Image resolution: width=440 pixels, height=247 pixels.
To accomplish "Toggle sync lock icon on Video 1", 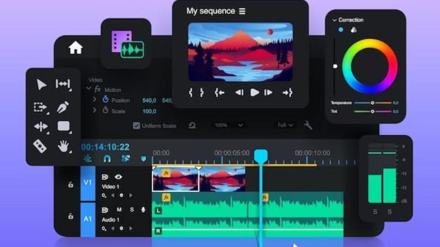I will point(105,177).
